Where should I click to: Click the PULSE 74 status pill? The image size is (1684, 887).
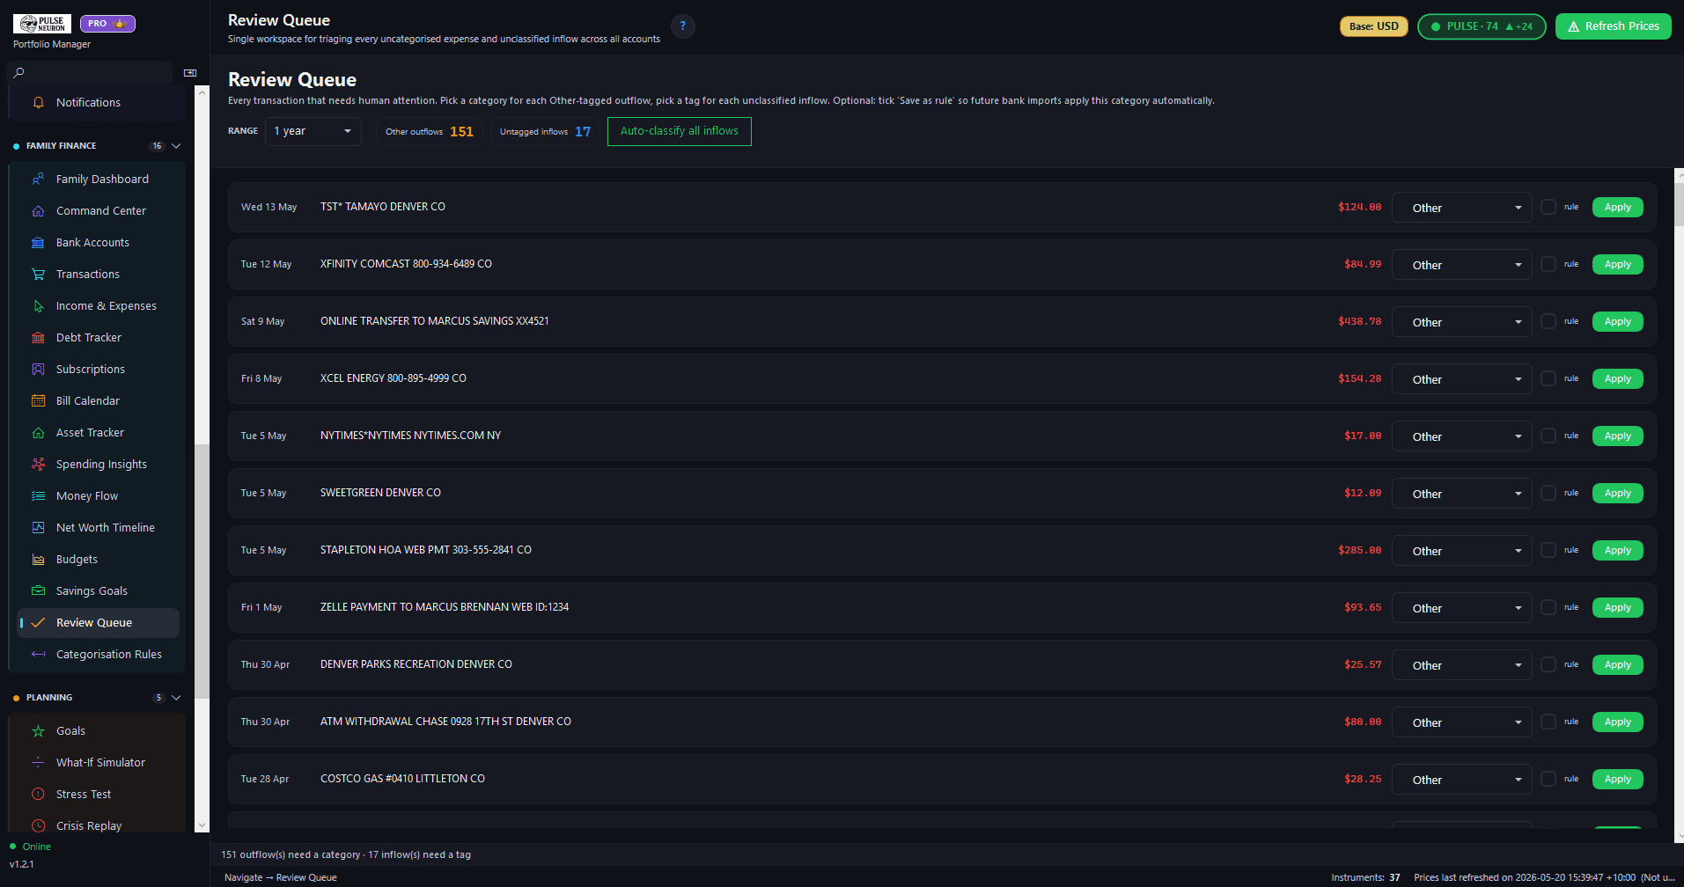pyautogui.click(x=1482, y=26)
